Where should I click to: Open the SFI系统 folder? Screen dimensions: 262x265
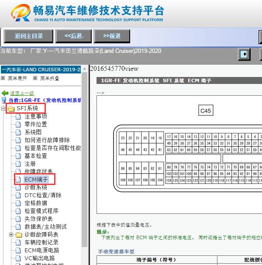point(27,108)
